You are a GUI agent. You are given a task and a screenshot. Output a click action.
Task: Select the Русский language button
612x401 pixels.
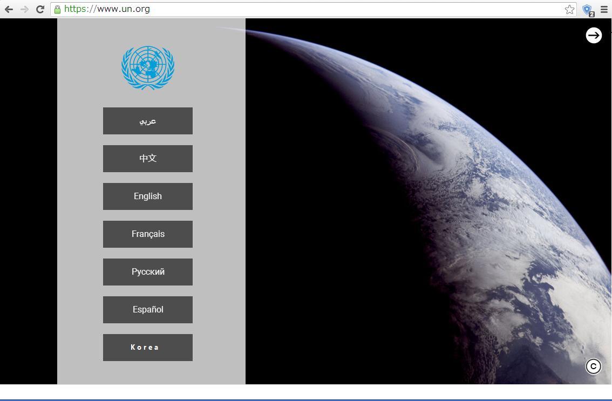click(x=148, y=272)
